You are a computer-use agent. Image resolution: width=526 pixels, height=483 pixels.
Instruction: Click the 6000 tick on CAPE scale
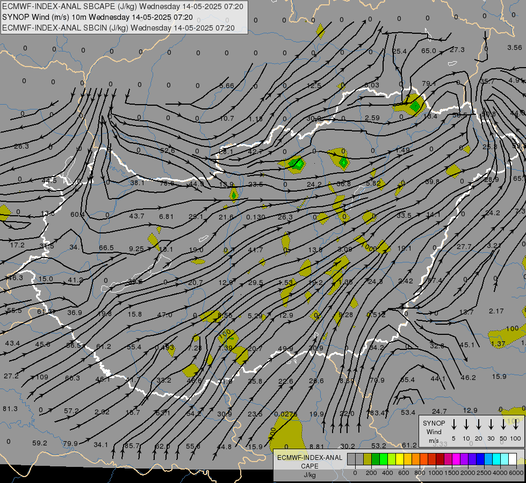pyautogui.click(x=516, y=473)
